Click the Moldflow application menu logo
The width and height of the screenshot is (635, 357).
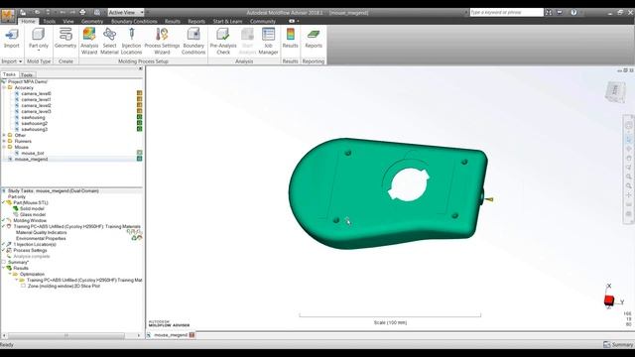8,16
